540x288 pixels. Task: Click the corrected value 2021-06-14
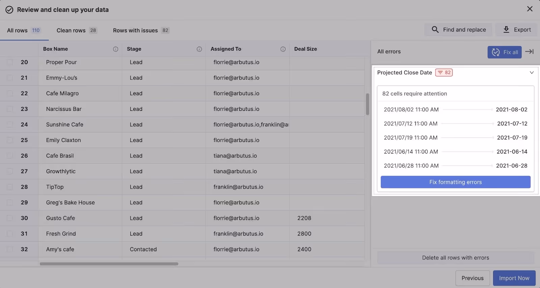(512, 152)
